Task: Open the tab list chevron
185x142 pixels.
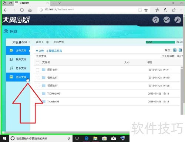Action: pyautogui.click(x=60, y=3)
